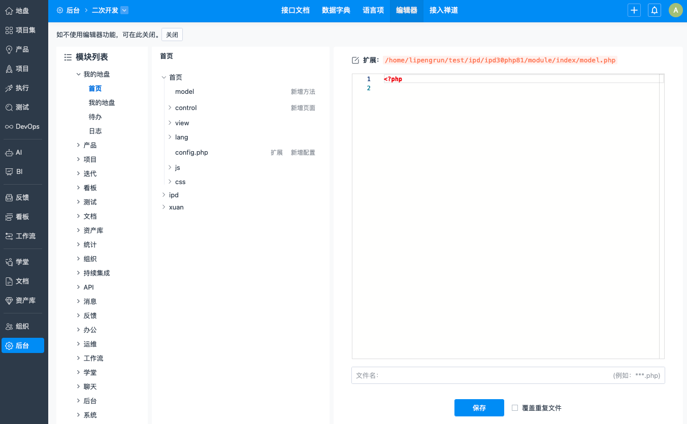
Task: Collapse the 我的地盘 module group
Action: (78, 75)
